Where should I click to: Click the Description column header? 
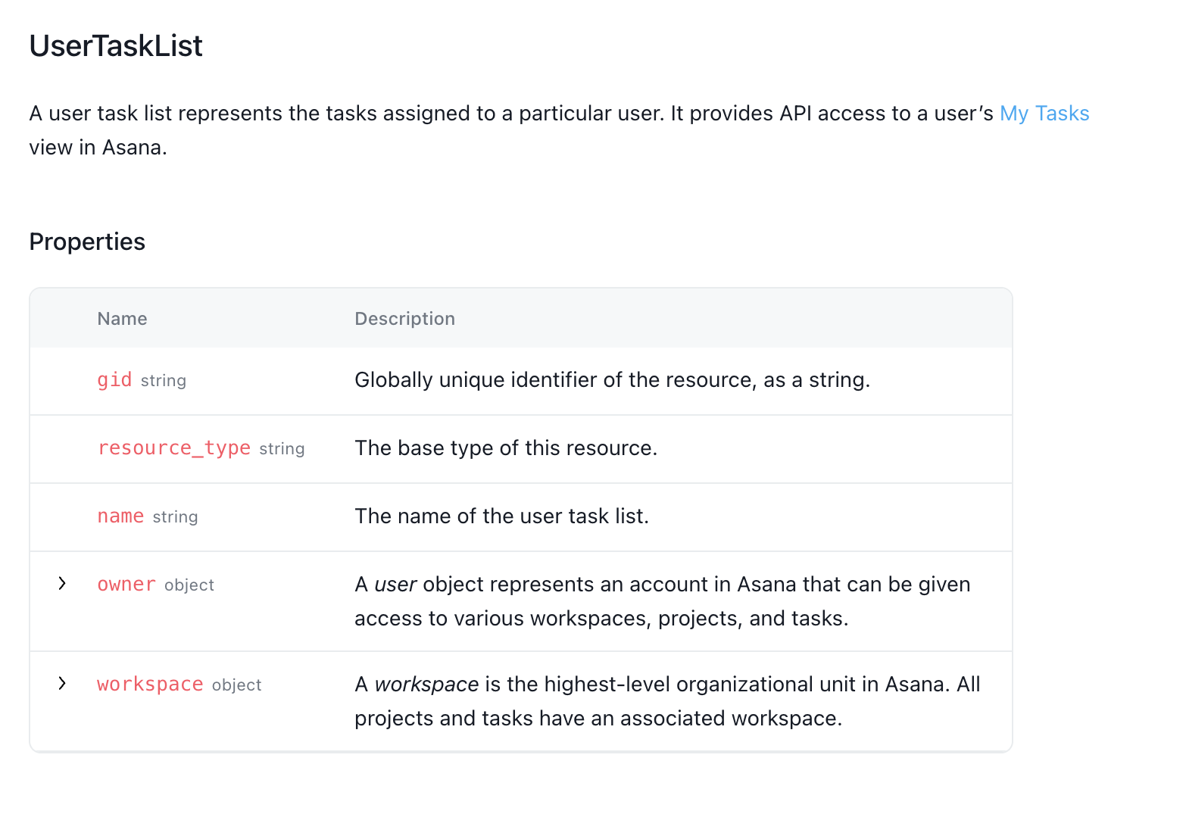coord(404,319)
